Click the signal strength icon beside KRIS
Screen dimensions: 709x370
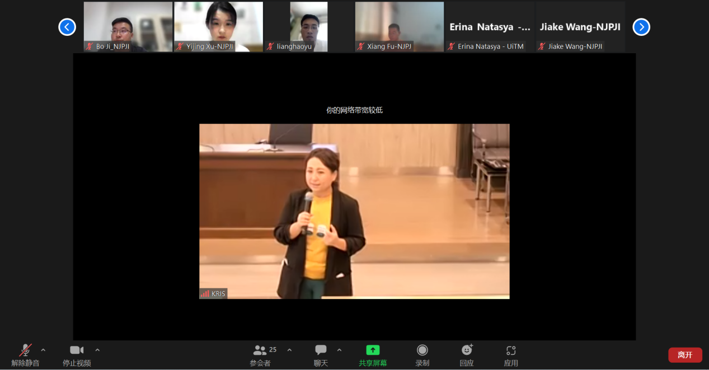click(x=205, y=294)
